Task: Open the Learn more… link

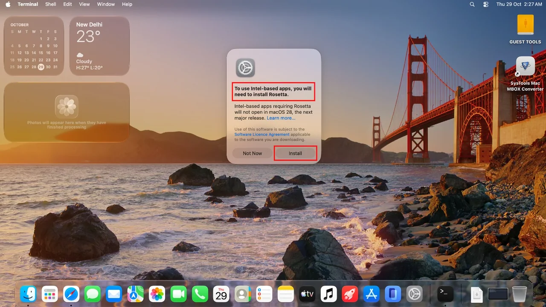Action: 281,118
